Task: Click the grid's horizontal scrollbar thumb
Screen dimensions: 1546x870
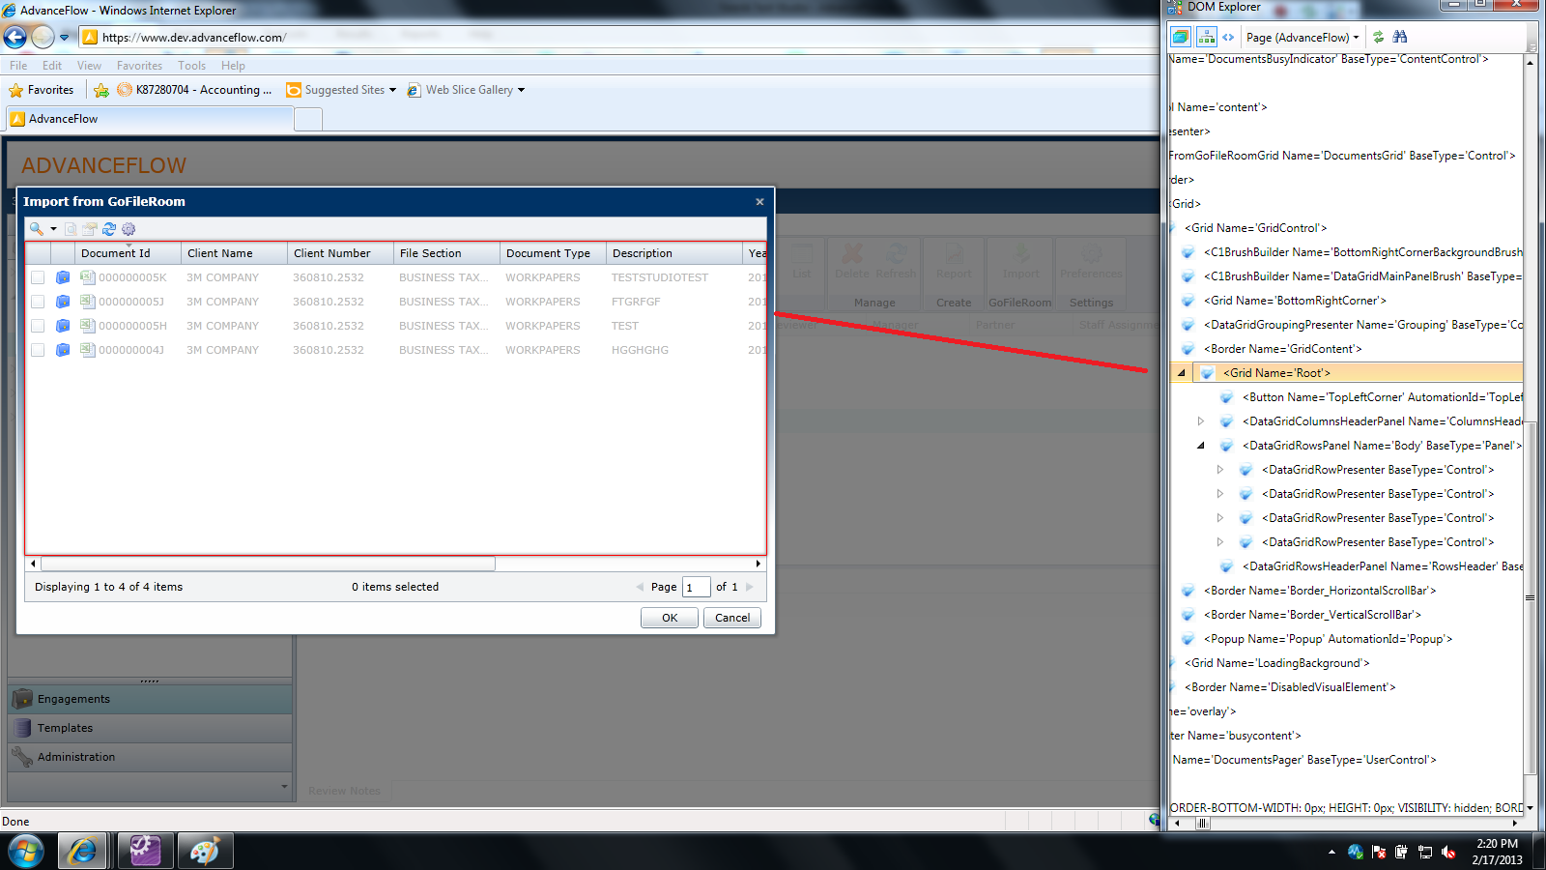Action: pos(268,564)
